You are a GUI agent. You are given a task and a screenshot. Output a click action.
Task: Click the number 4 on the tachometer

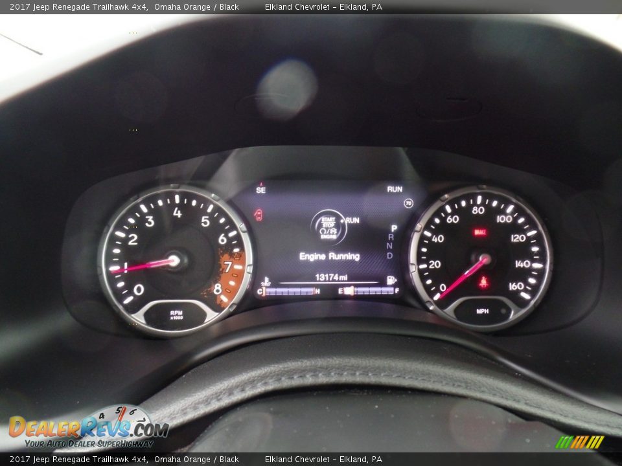tap(178, 213)
